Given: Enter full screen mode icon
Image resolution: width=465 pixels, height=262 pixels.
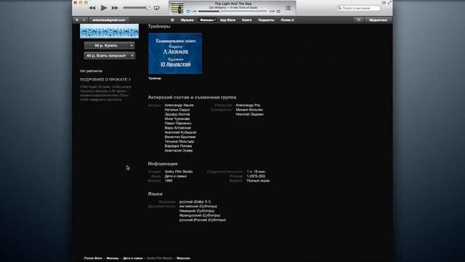Looking at the screenshot, I should 389,3.
